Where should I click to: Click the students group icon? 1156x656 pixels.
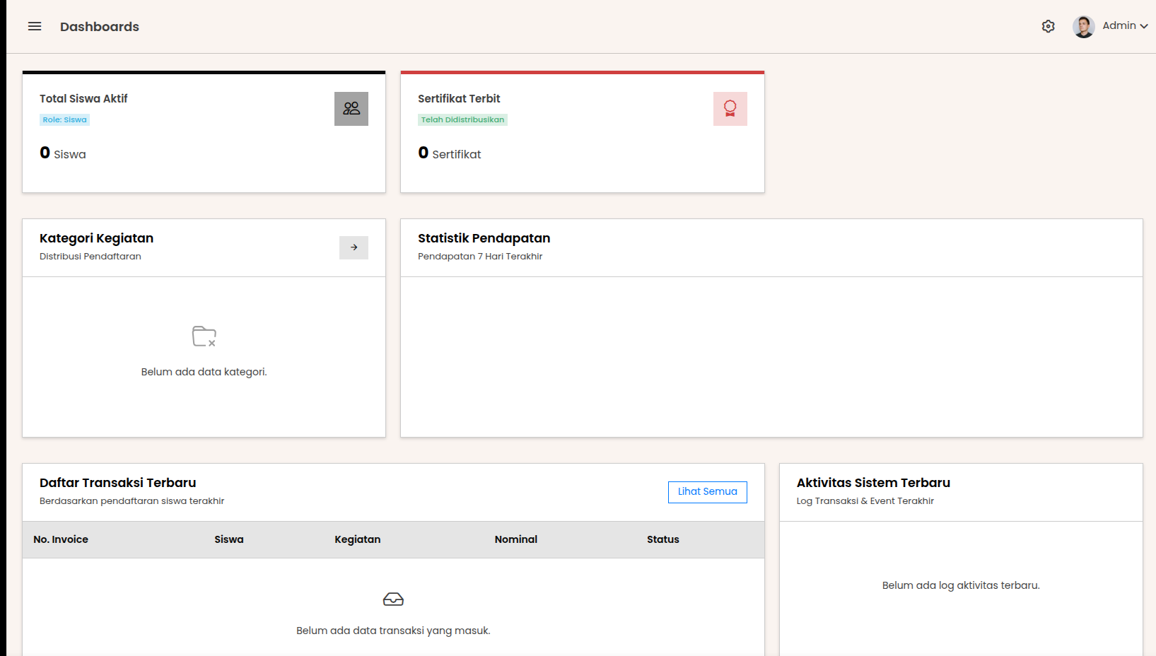coord(351,109)
